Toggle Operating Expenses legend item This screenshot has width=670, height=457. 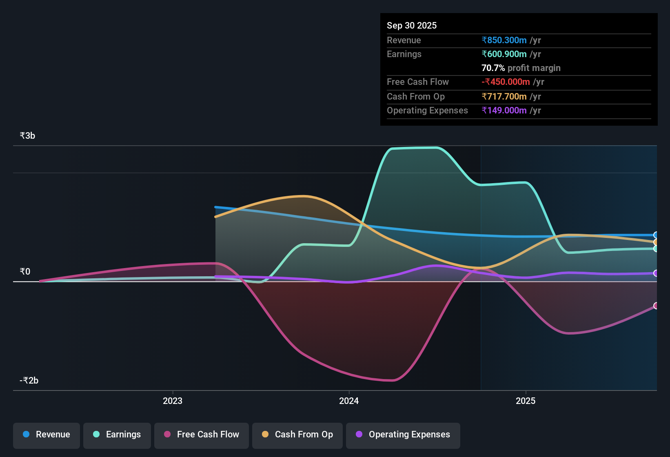tap(403, 435)
